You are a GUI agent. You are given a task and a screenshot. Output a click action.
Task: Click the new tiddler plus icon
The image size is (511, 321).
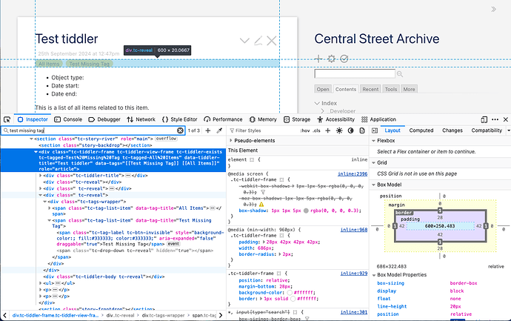(318, 59)
